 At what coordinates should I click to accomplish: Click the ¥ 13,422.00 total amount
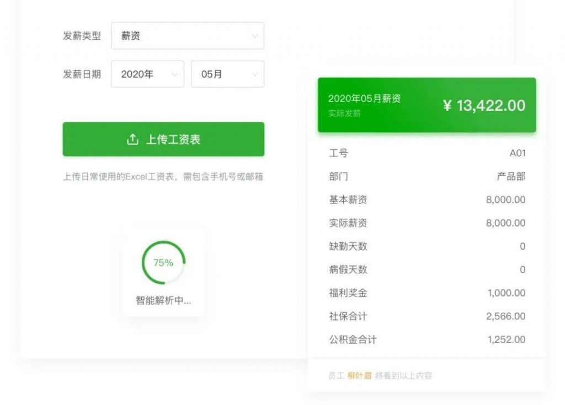[x=484, y=105]
